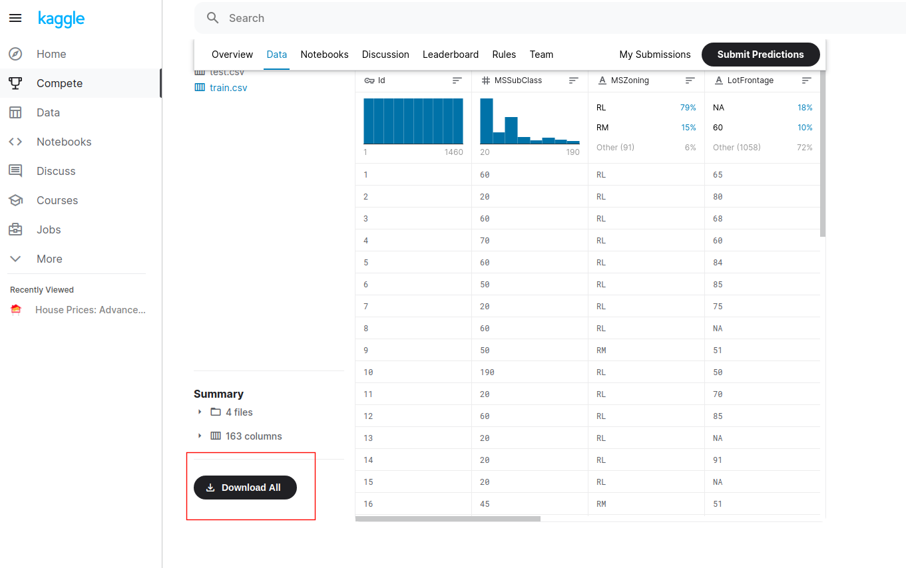Viewport: 906px width, 568px height.
Task: Click the vertical table scrollbar
Action: [823, 153]
